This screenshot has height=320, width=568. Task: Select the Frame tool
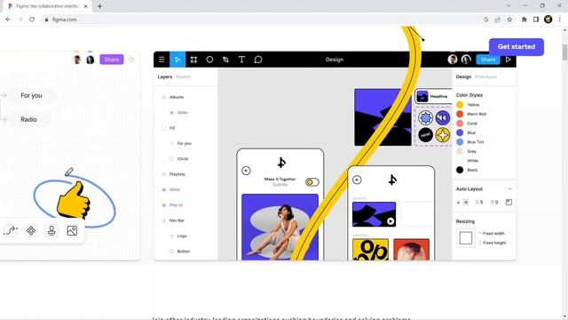pos(193,60)
